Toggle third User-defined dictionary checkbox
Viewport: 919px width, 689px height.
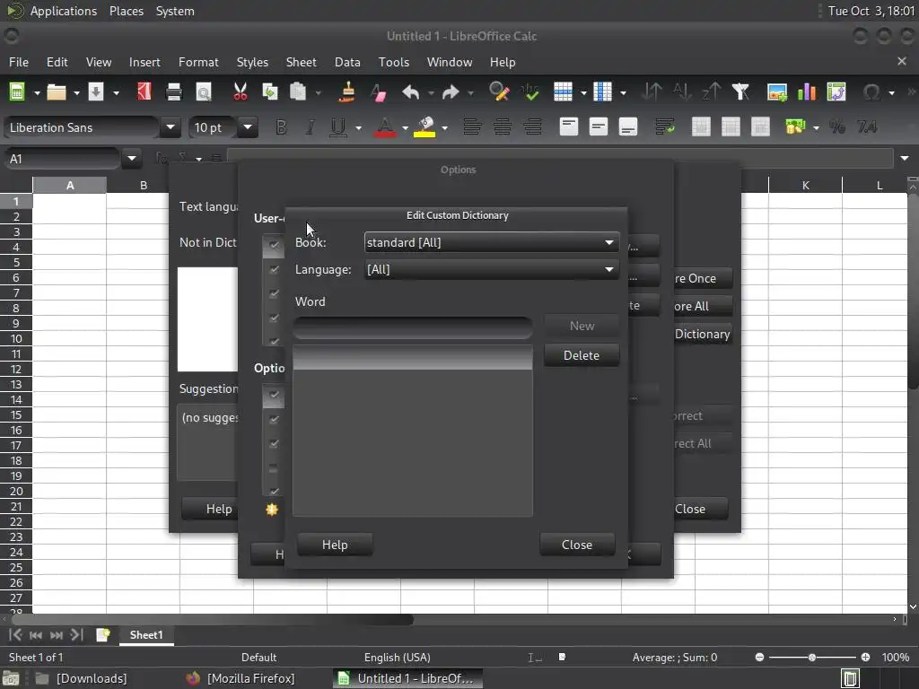coord(274,293)
